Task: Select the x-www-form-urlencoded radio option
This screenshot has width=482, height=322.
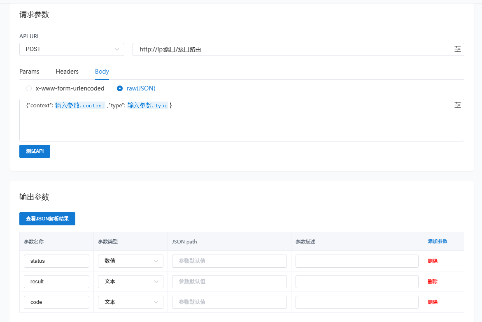Action: pos(29,88)
